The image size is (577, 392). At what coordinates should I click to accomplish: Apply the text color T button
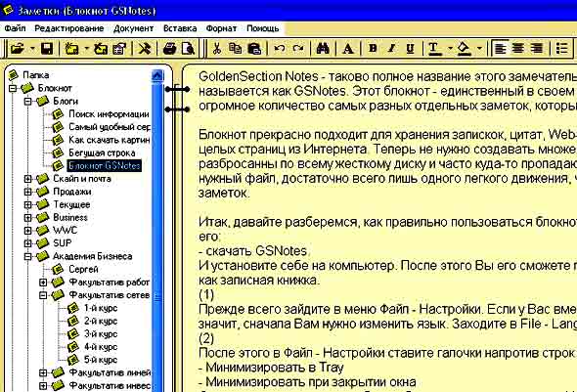pyautogui.click(x=435, y=49)
